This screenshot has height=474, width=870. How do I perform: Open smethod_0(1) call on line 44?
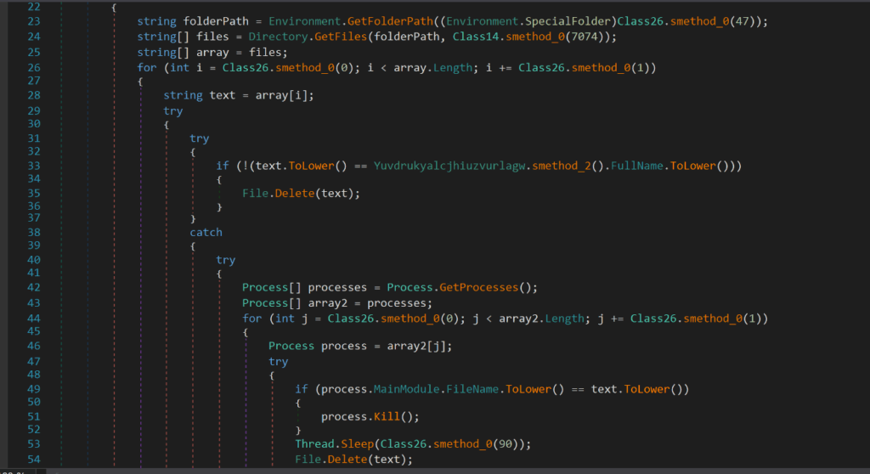click(x=722, y=319)
